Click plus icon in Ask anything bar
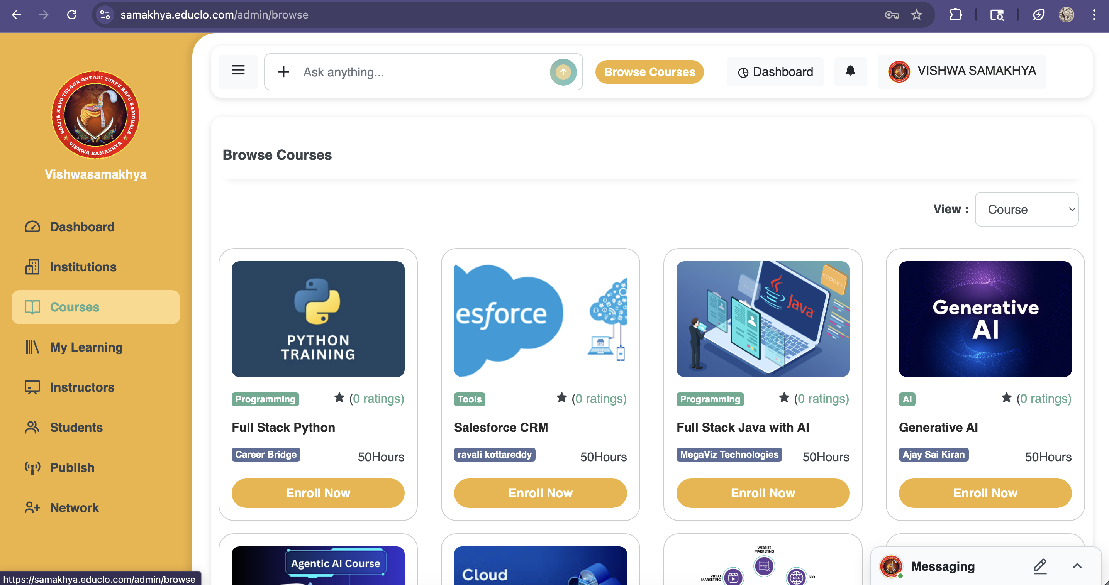 coord(283,72)
